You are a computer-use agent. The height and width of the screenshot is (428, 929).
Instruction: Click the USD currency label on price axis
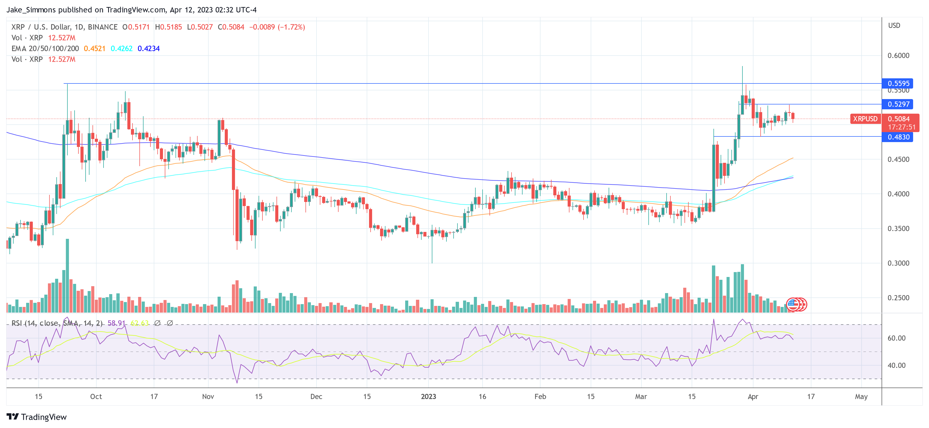tap(894, 26)
